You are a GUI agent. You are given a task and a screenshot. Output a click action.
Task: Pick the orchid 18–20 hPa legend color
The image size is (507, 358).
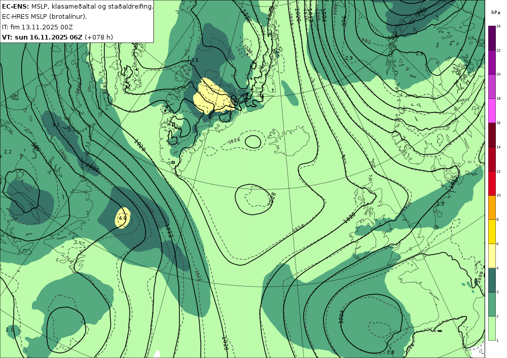(492, 86)
